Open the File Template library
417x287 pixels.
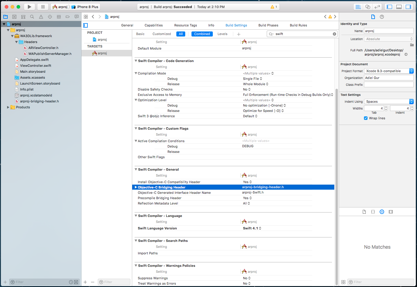pos(364,212)
